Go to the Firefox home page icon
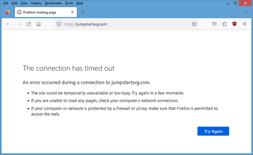The width and height of the screenshot is (253, 155). point(38,24)
